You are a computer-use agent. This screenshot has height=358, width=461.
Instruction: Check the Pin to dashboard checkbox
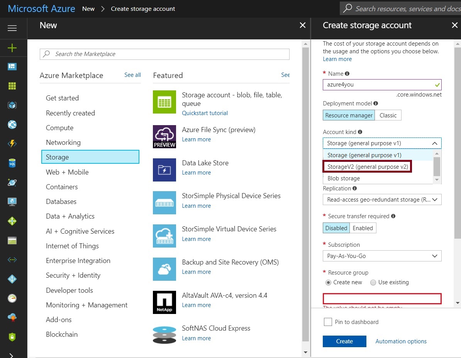point(328,322)
